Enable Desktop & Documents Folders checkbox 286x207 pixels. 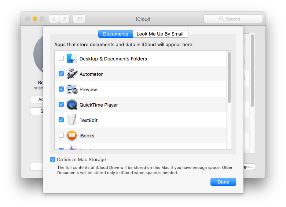point(61,59)
